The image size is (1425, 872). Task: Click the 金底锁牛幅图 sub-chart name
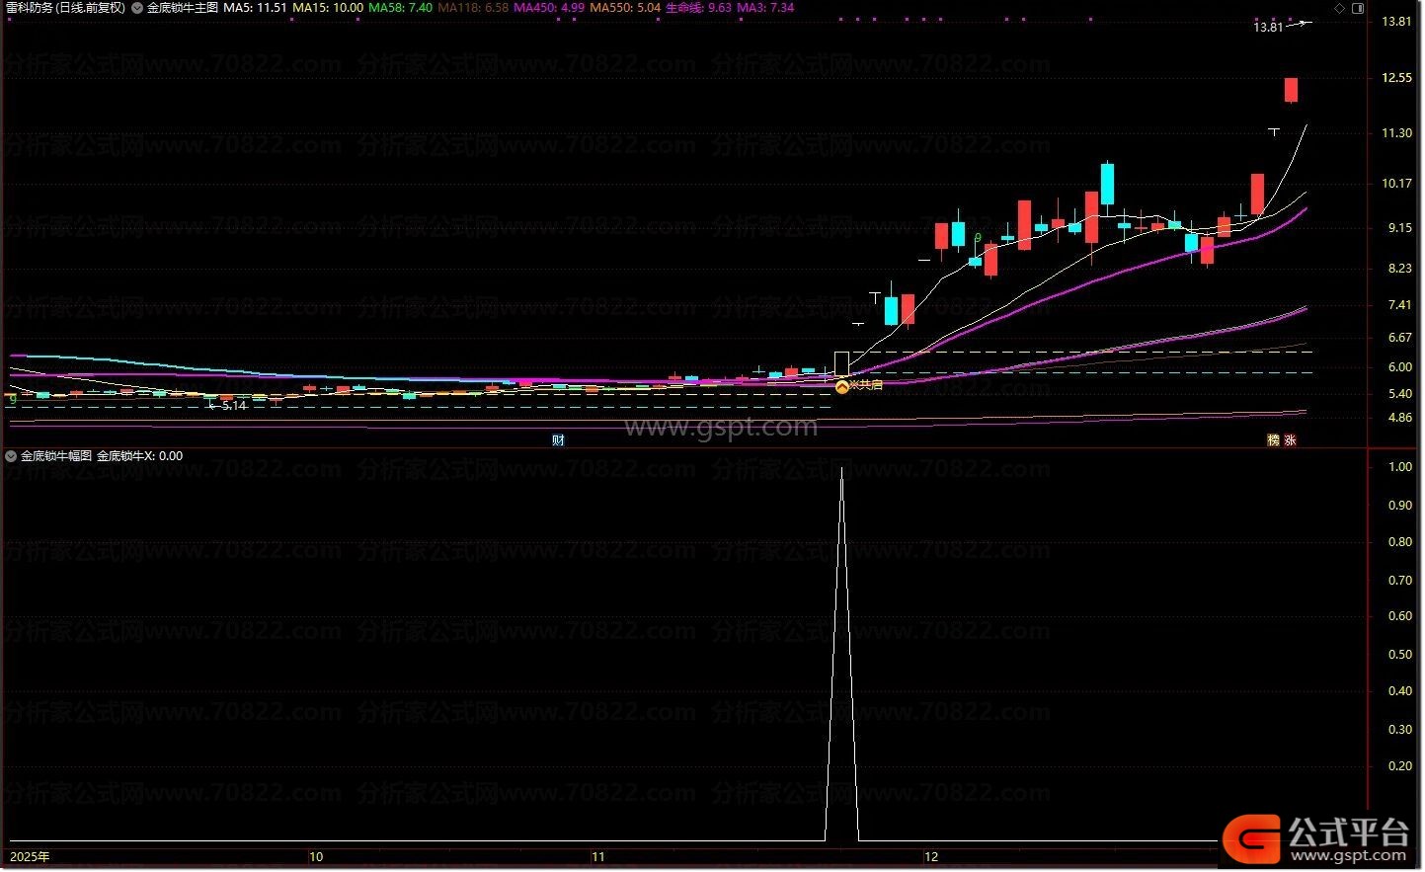(x=56, y=456)
